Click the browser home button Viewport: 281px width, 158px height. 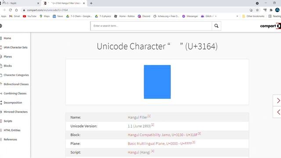click(17, 10)
